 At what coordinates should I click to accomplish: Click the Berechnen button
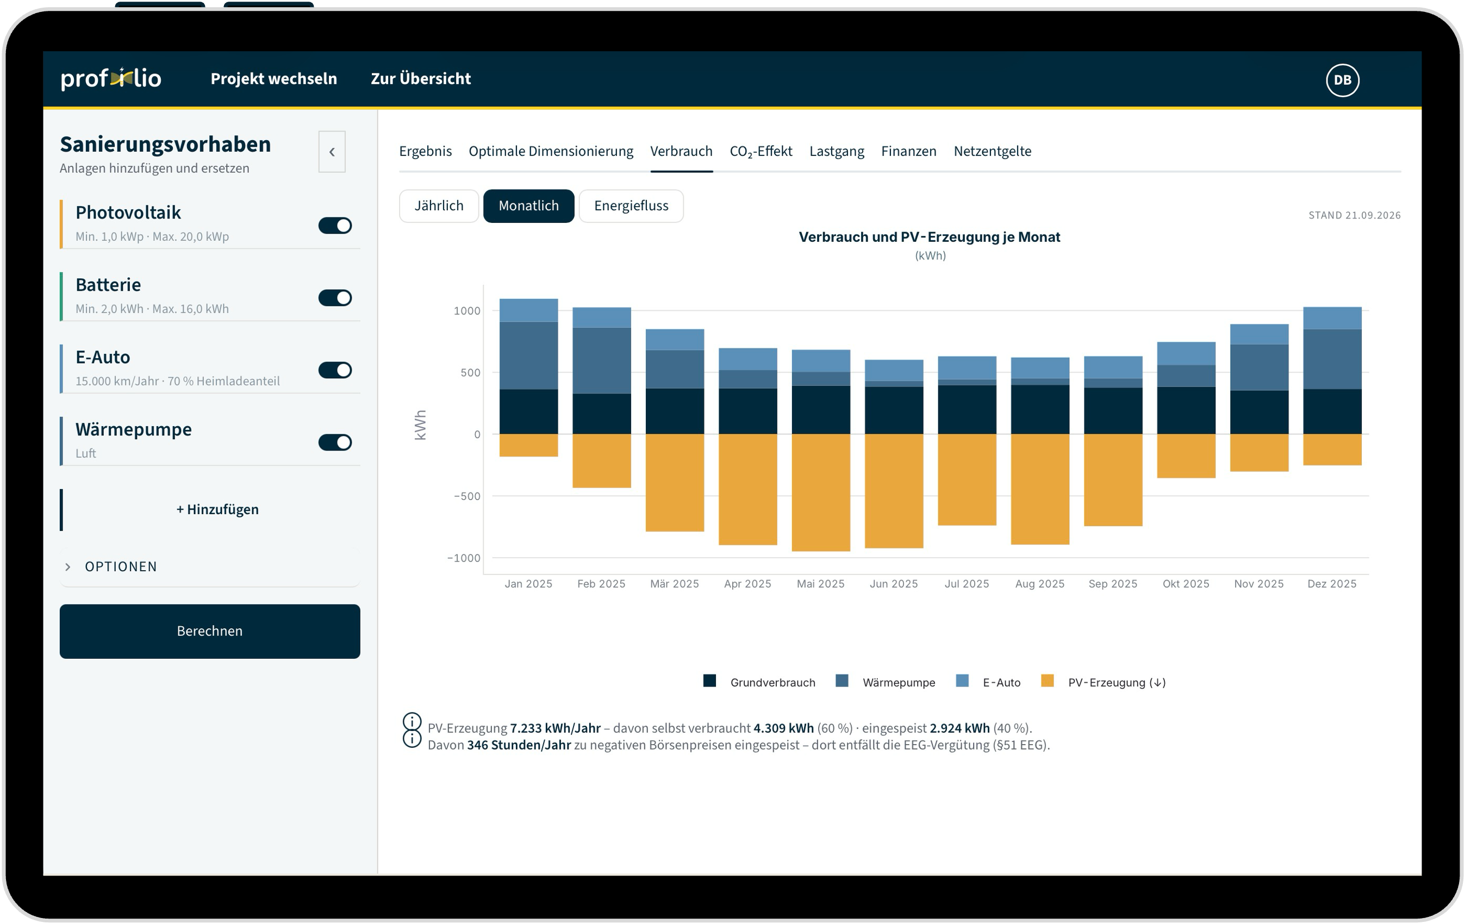coord(210,632)
